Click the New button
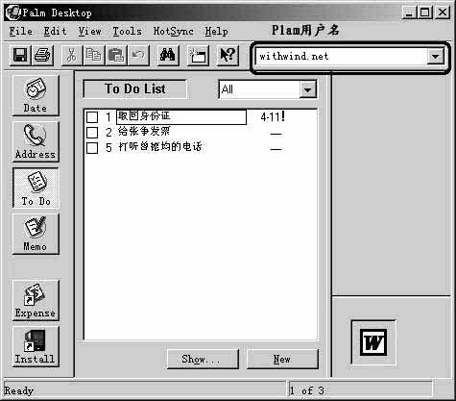This screenshot has width=456, height=401. click(282, 359)
